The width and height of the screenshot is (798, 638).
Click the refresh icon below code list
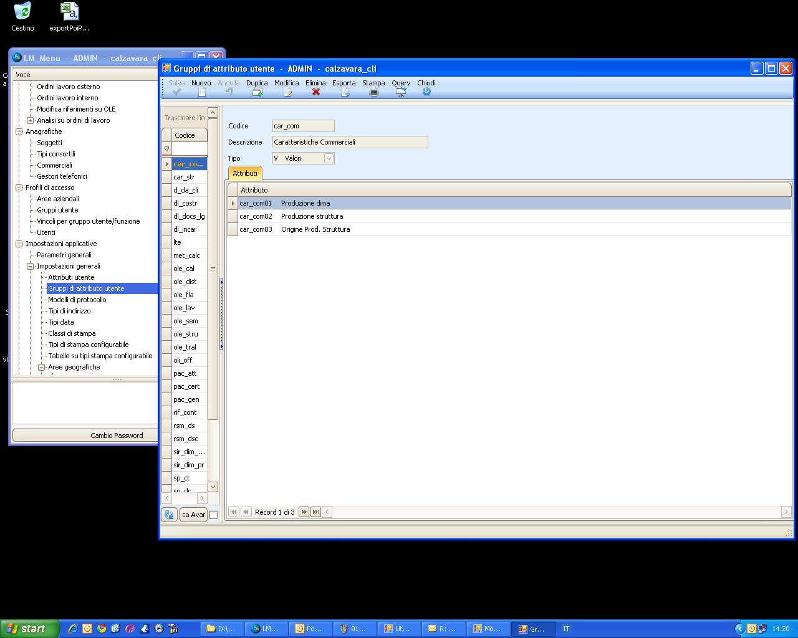[168, 515]
